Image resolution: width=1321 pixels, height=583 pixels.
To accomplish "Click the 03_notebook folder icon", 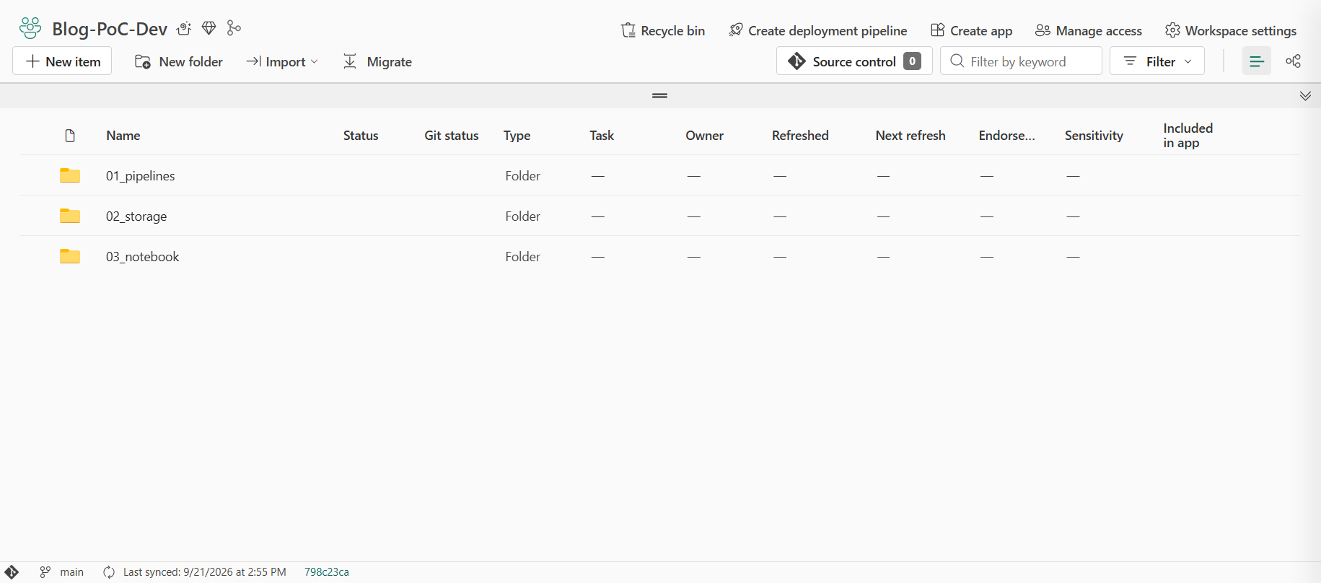I will pyautogui.click(x=70, y=256).
